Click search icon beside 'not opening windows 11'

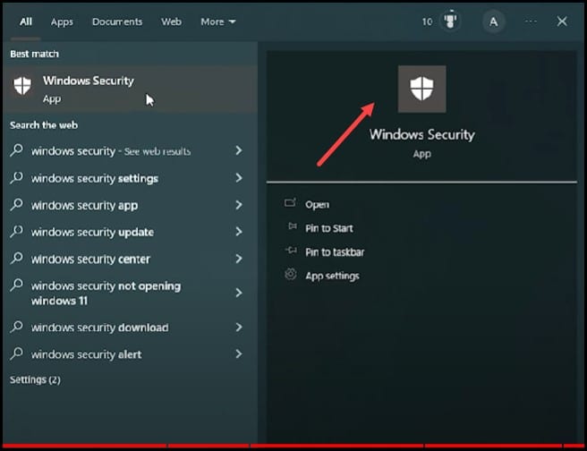click(x=16, y=285)
